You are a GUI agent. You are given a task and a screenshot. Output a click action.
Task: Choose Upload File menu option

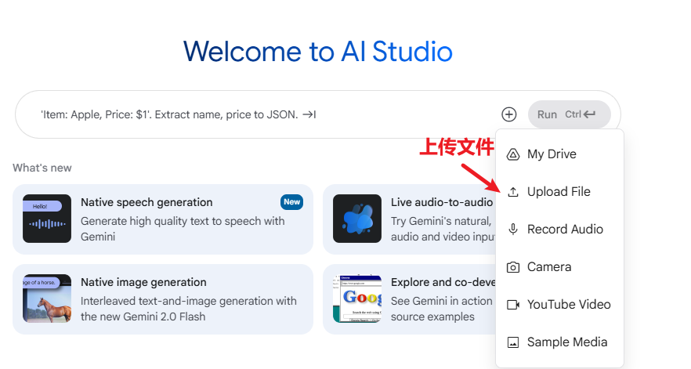[559, 192]
